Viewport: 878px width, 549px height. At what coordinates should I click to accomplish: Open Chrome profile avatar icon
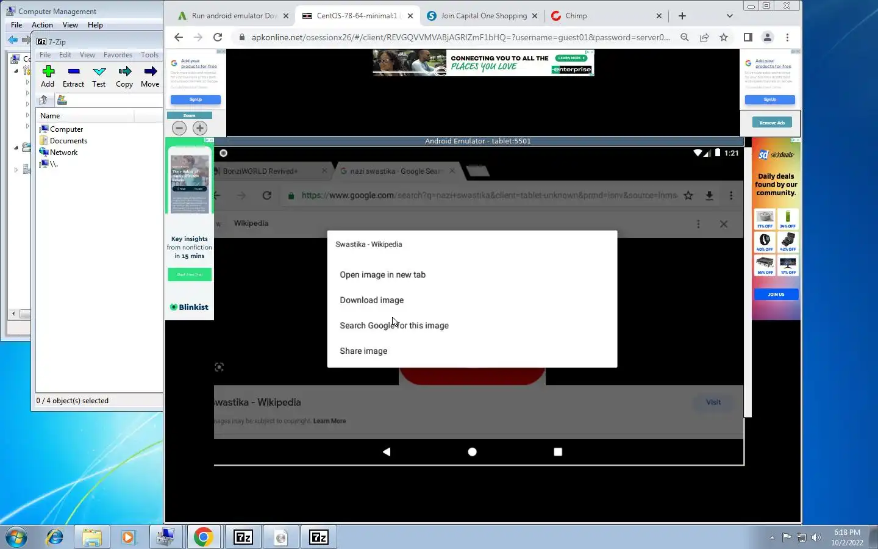point(768,37)
